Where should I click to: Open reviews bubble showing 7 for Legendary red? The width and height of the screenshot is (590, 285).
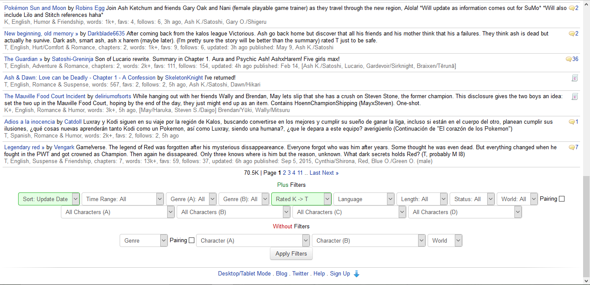click(574, 147)
